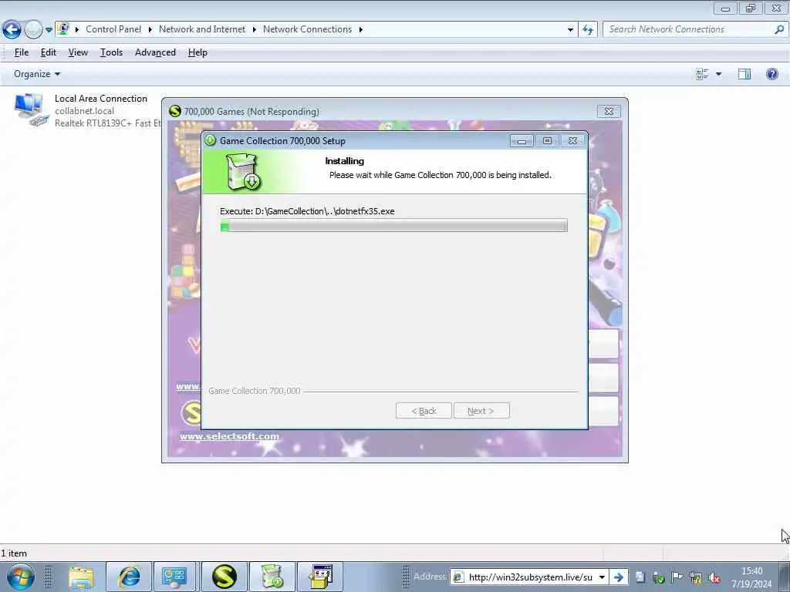Click the green check shield tray icon
790x592 pixels.
tap(659, 577)
